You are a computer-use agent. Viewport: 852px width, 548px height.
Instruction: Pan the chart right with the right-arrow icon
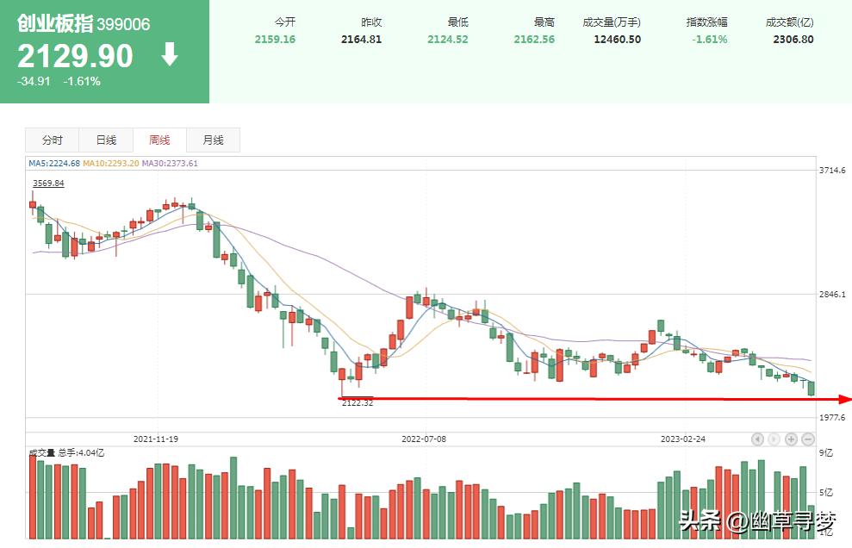tap(774, 439)
